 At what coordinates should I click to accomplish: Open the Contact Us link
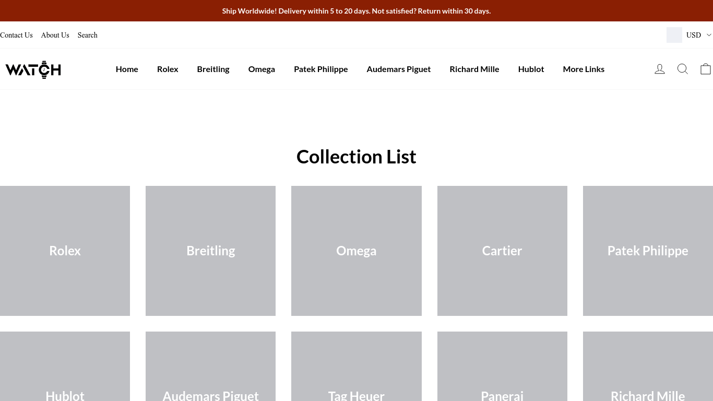tap(16, 35)
